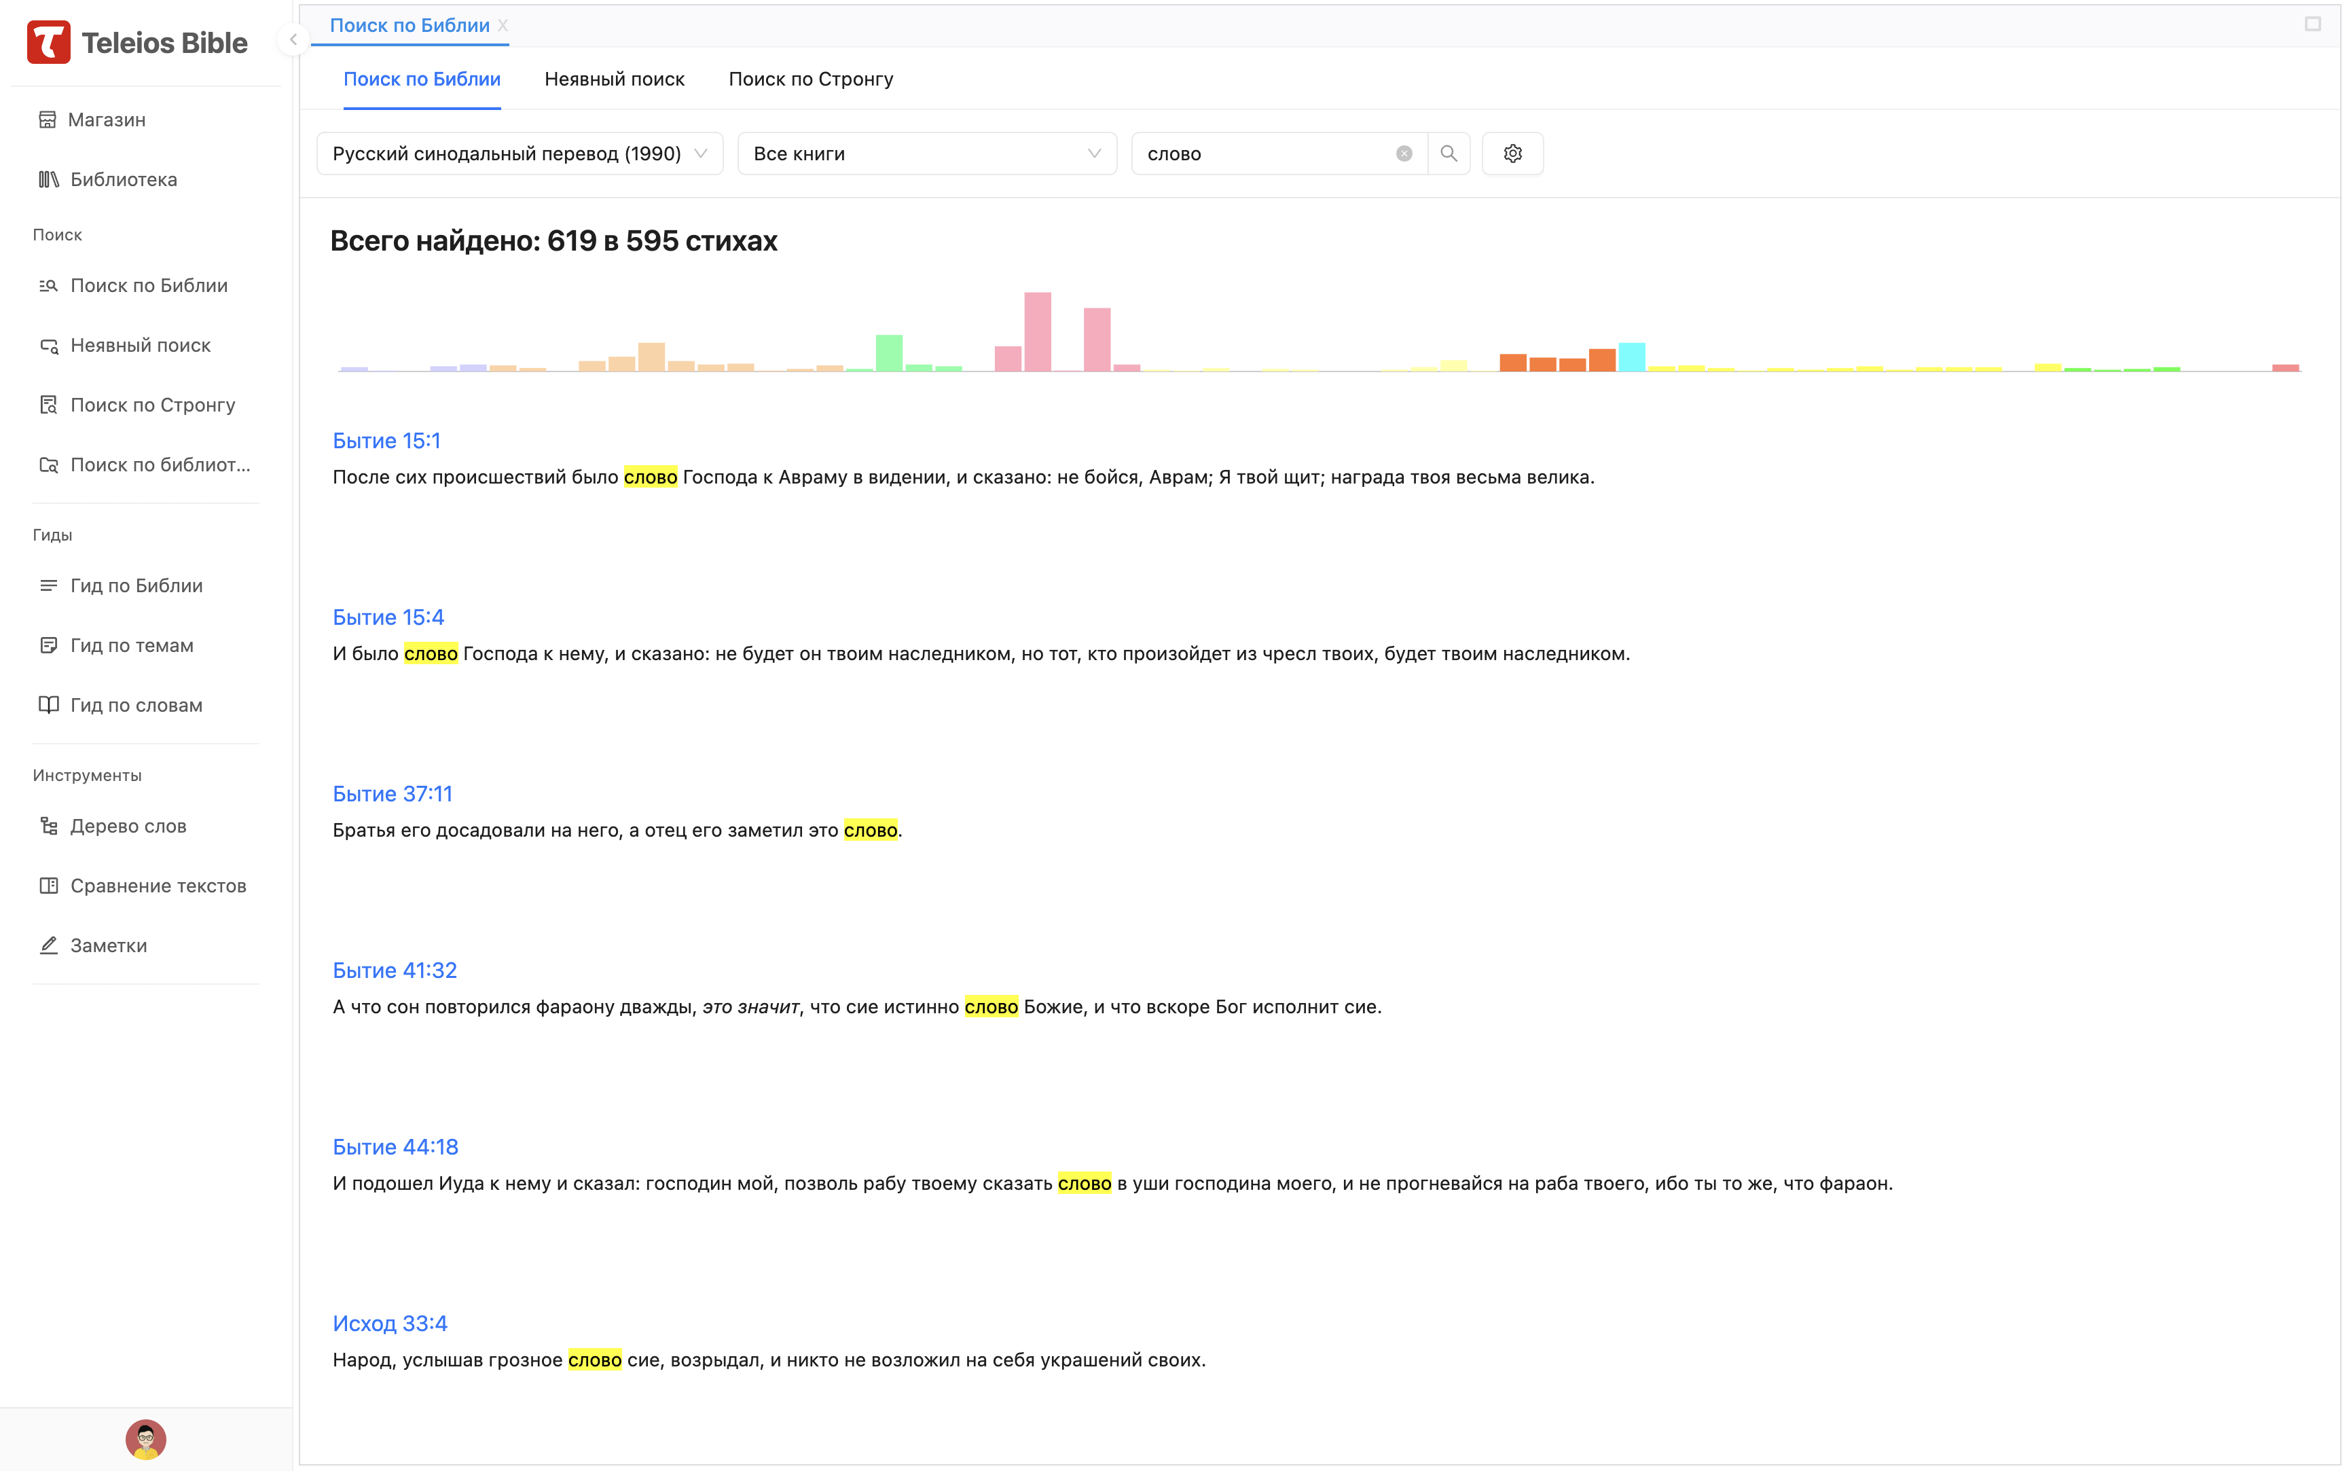Viewport: 2347px width, 1471px height.
Task: Open Библиотека in sidebar
Action: (122, 180)
